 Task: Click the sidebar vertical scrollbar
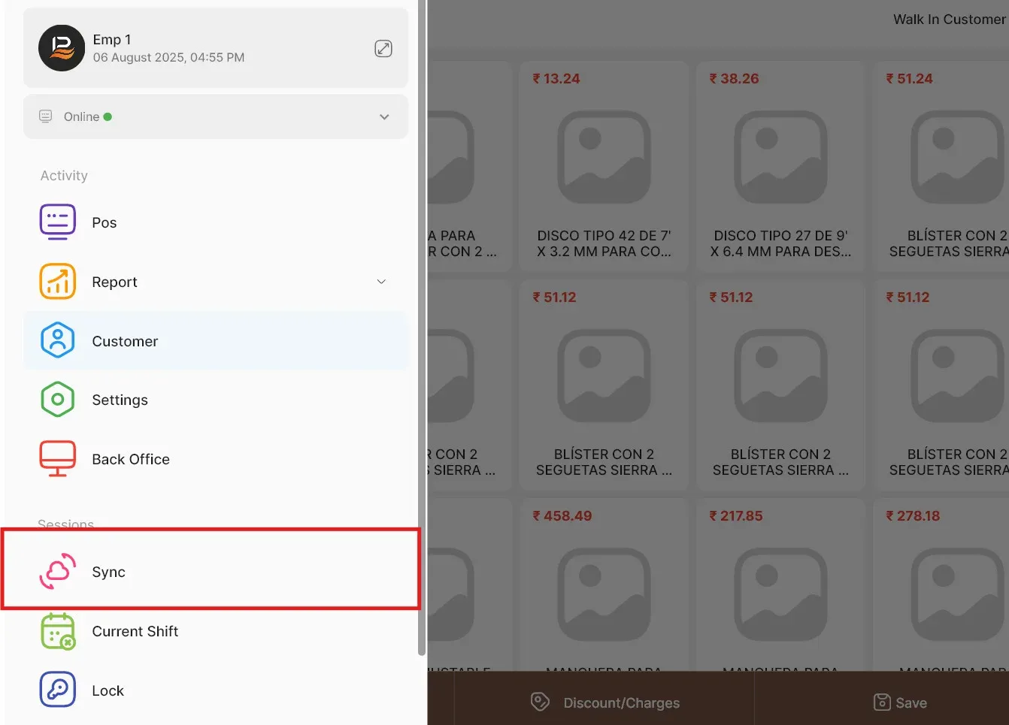point(422,328)
